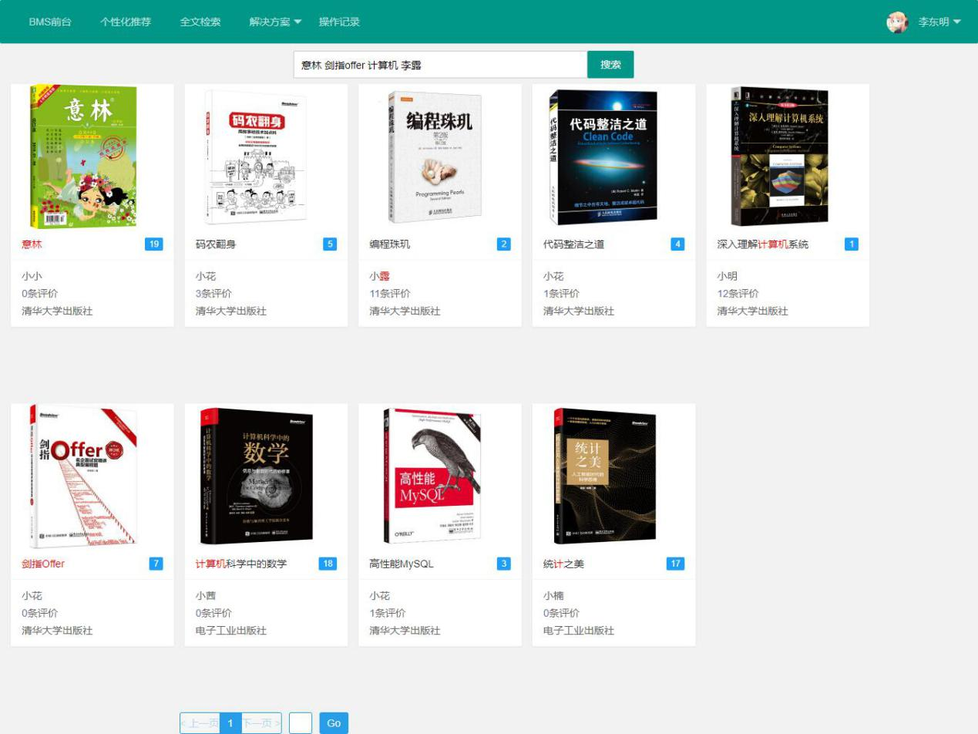
Task: Click the previous page 上一页 button
Action: point(200,723)
